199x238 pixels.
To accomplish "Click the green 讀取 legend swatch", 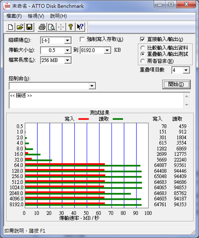I will (118, 119).
